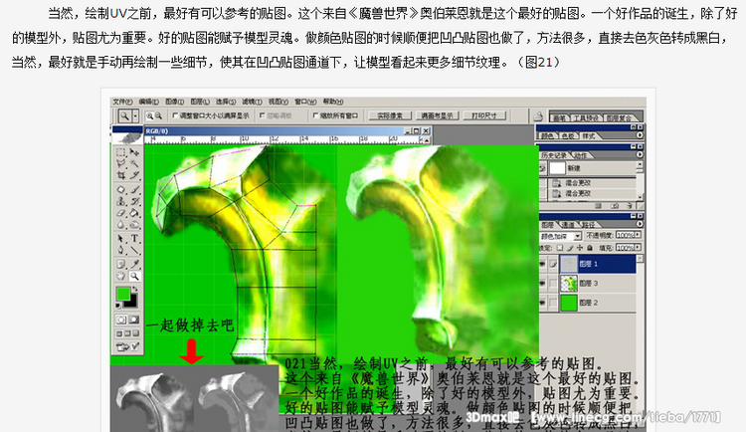Screen dimensions: 746x432
Task: Click the swap foreground/background colors arrow
Action: click(134, 289)
